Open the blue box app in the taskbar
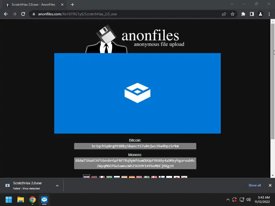Image resolution: width=275 pixels, height=206 pixels. (x=44, y=200)
